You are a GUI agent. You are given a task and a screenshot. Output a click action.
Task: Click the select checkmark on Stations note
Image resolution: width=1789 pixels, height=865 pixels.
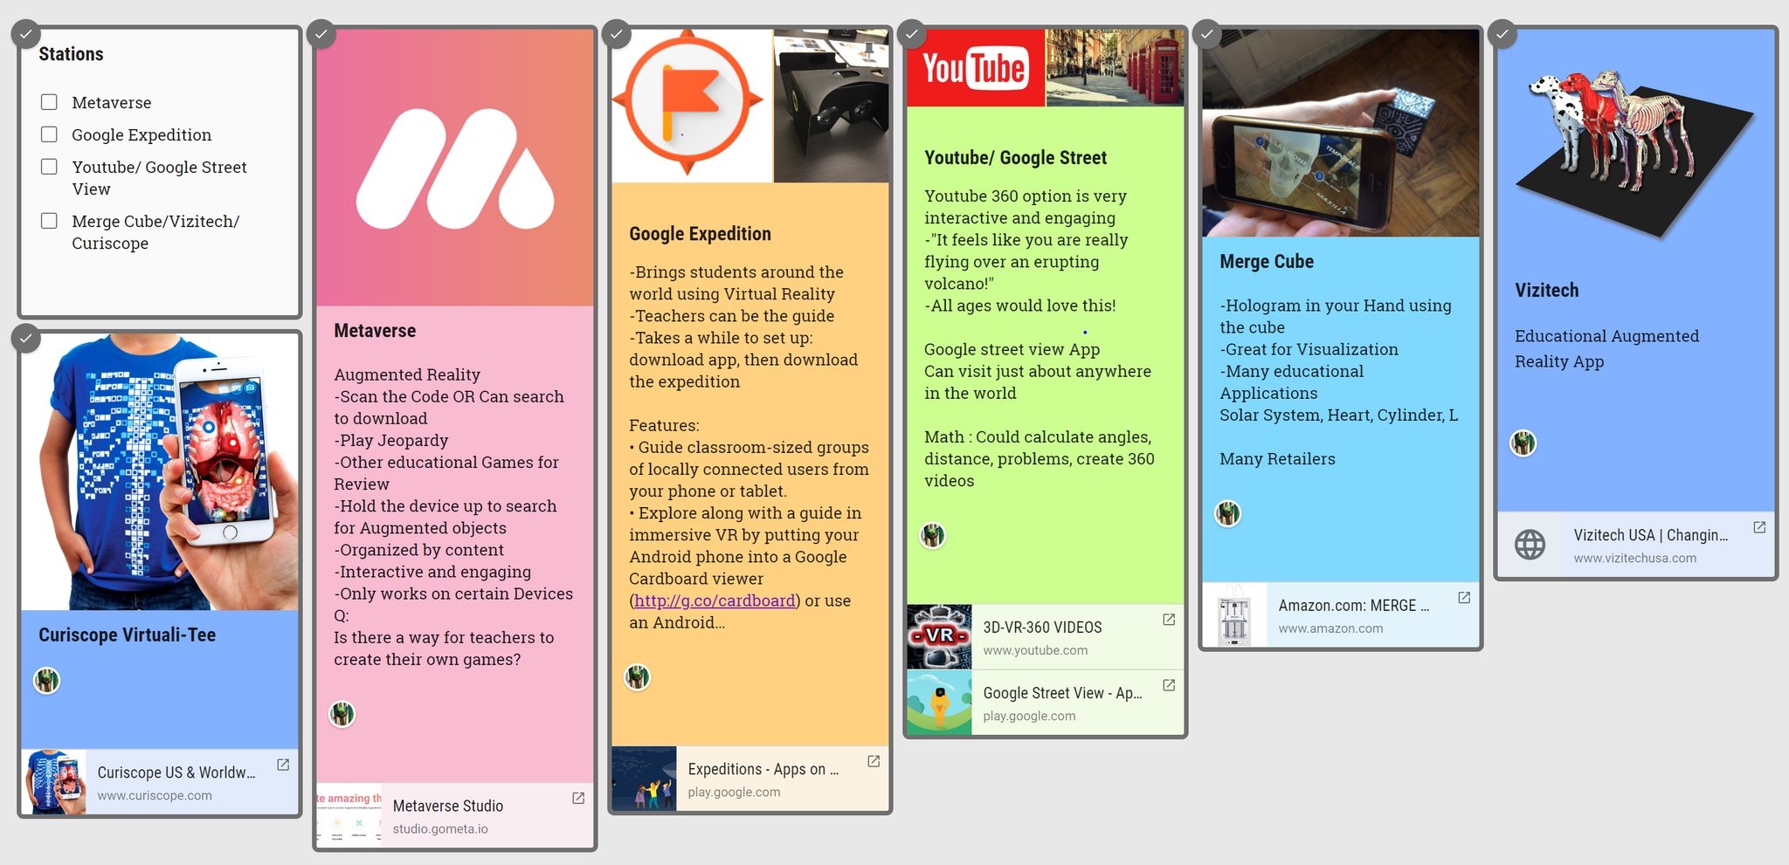click(x=26, y=35)
